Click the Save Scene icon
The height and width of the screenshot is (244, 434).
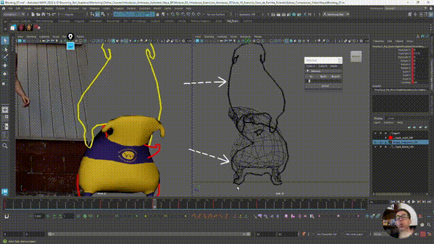point(43,14)
